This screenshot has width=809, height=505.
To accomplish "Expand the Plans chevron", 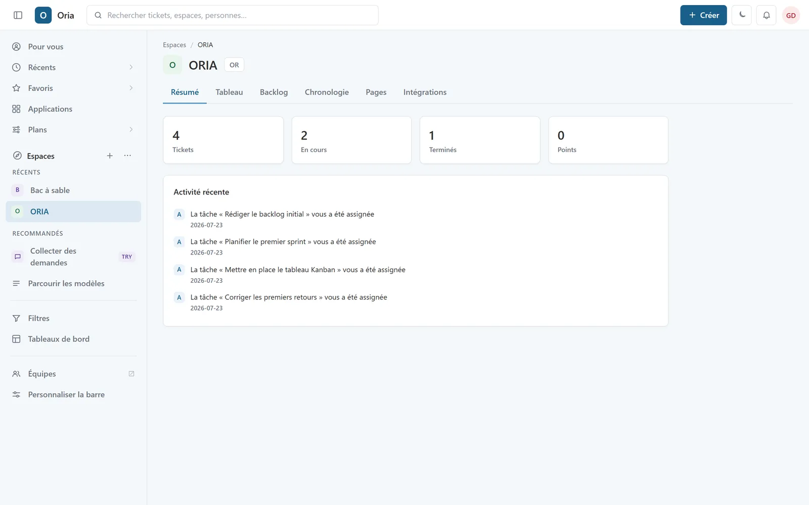I will click(131, 129).
